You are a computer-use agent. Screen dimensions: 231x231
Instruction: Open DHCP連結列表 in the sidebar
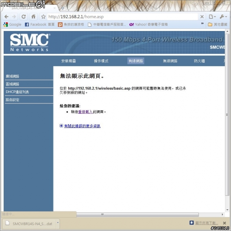tap(17, 92)
